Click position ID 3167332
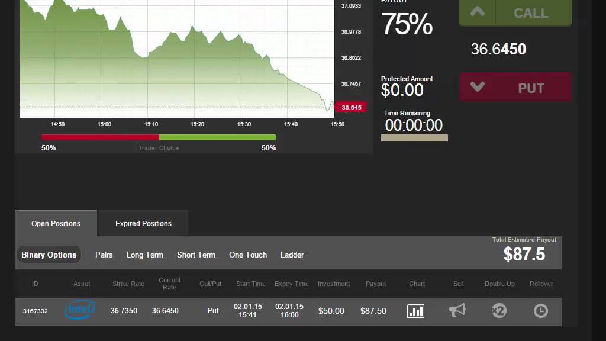The image size is (606, 341). coord(35,311)
